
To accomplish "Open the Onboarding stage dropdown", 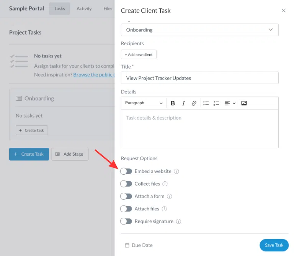I will pos(199,30).
